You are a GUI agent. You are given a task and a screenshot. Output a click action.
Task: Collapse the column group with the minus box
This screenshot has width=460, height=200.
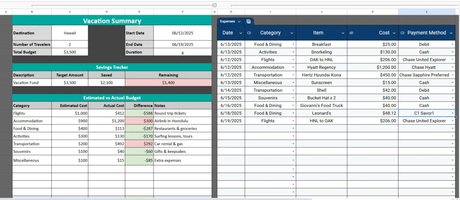[214, 5]
